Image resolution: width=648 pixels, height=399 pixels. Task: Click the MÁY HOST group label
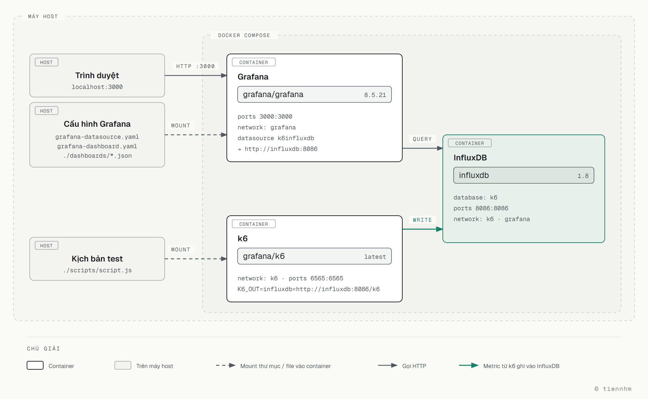pyautogui.click(x=43, y=17)
